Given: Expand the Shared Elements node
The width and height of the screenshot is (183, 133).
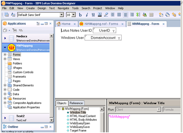Looking at the screenshot, I should [x=5, y=85].
